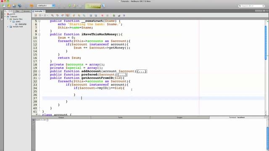Switch to the Services tab
Viewport: 269px width, 151px height.
(26, 11)
